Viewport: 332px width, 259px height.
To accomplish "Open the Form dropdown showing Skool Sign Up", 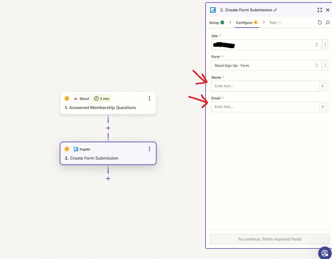I will coord(266,65).
